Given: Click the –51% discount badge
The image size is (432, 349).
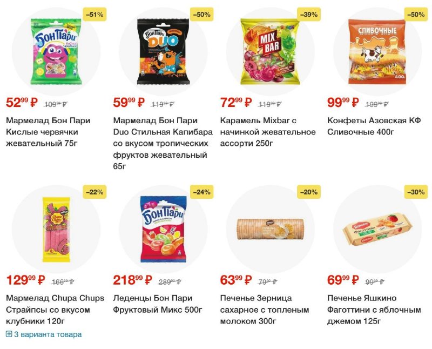Looking at the screenshot, I should [94, 15].
